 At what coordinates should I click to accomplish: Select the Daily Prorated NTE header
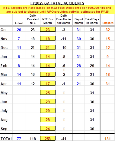pos(33,19)
